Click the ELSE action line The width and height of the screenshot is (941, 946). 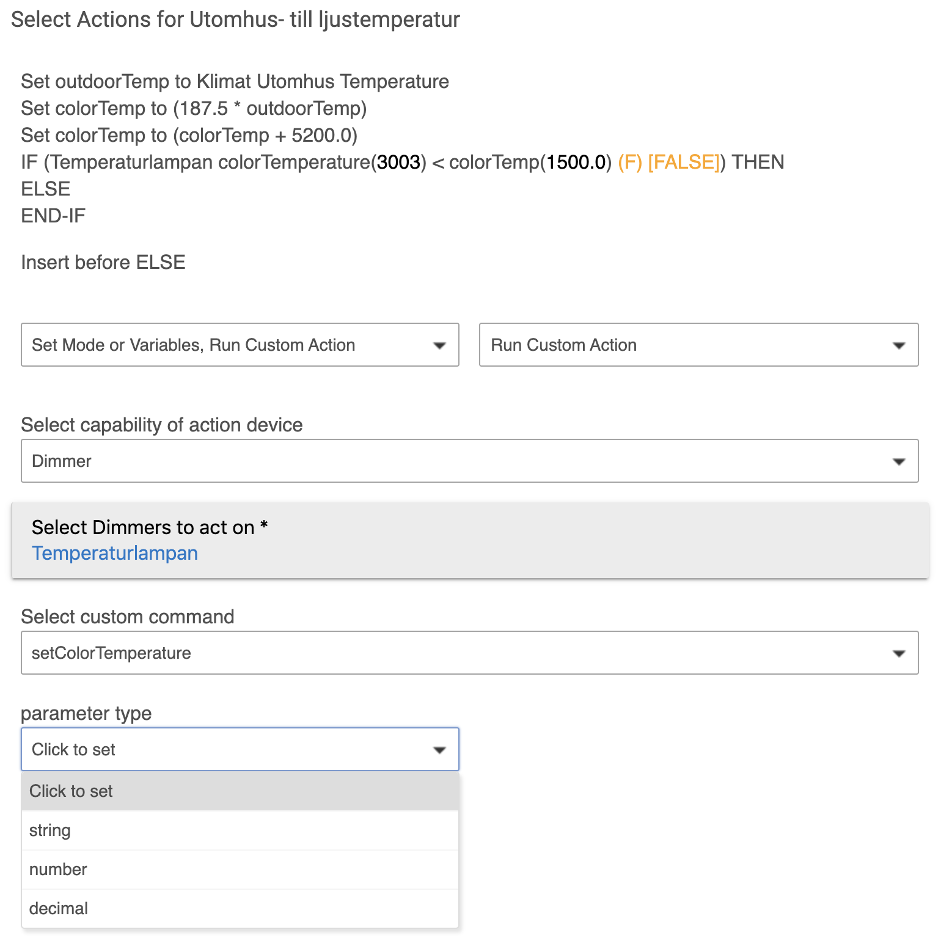(x=46, y=189)
